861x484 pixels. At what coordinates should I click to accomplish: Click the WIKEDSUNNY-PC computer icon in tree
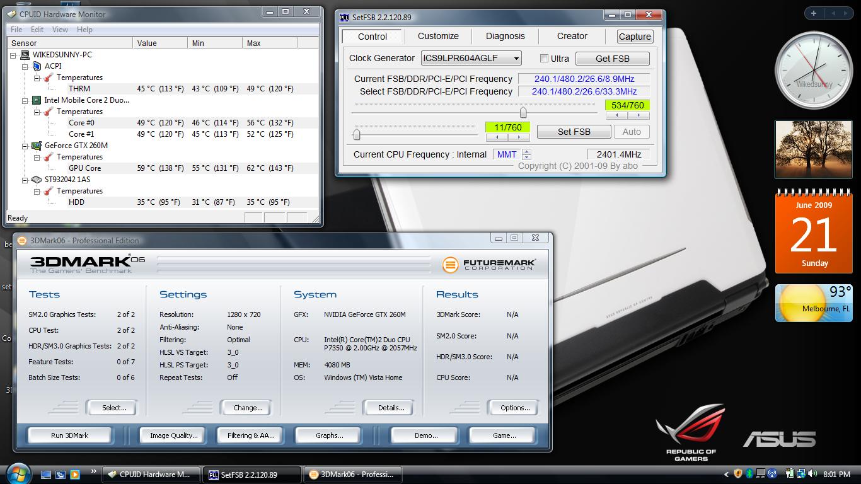[x=25, y=55]
